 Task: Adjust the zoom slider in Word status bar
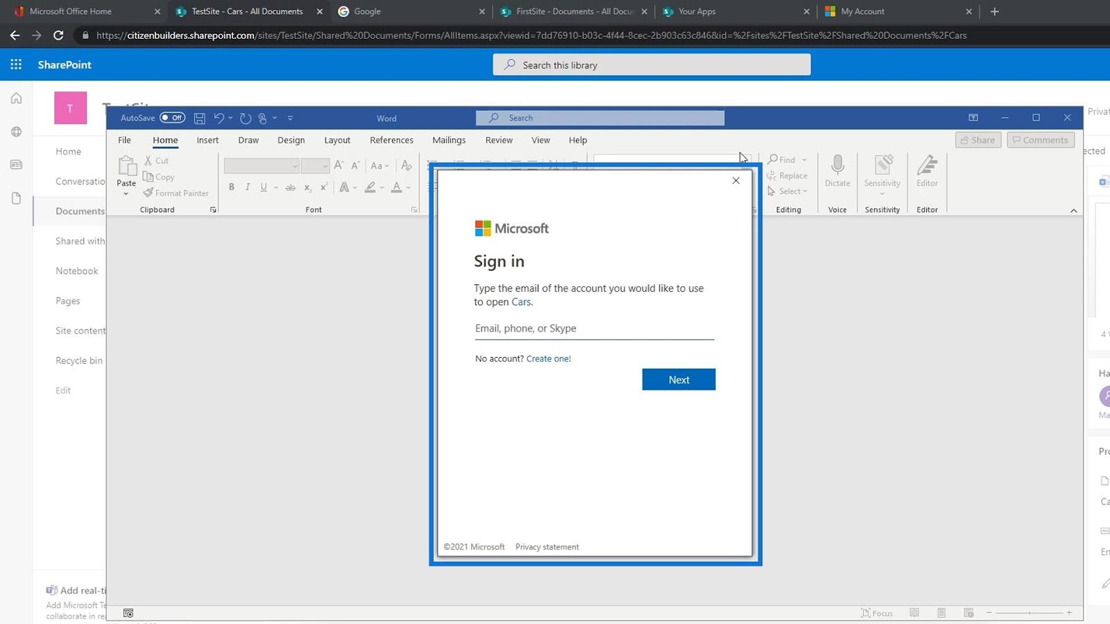point(1030,613)
